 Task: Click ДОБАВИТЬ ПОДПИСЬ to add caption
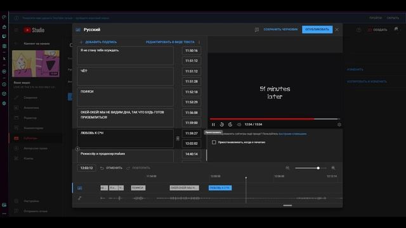(98, 42)
